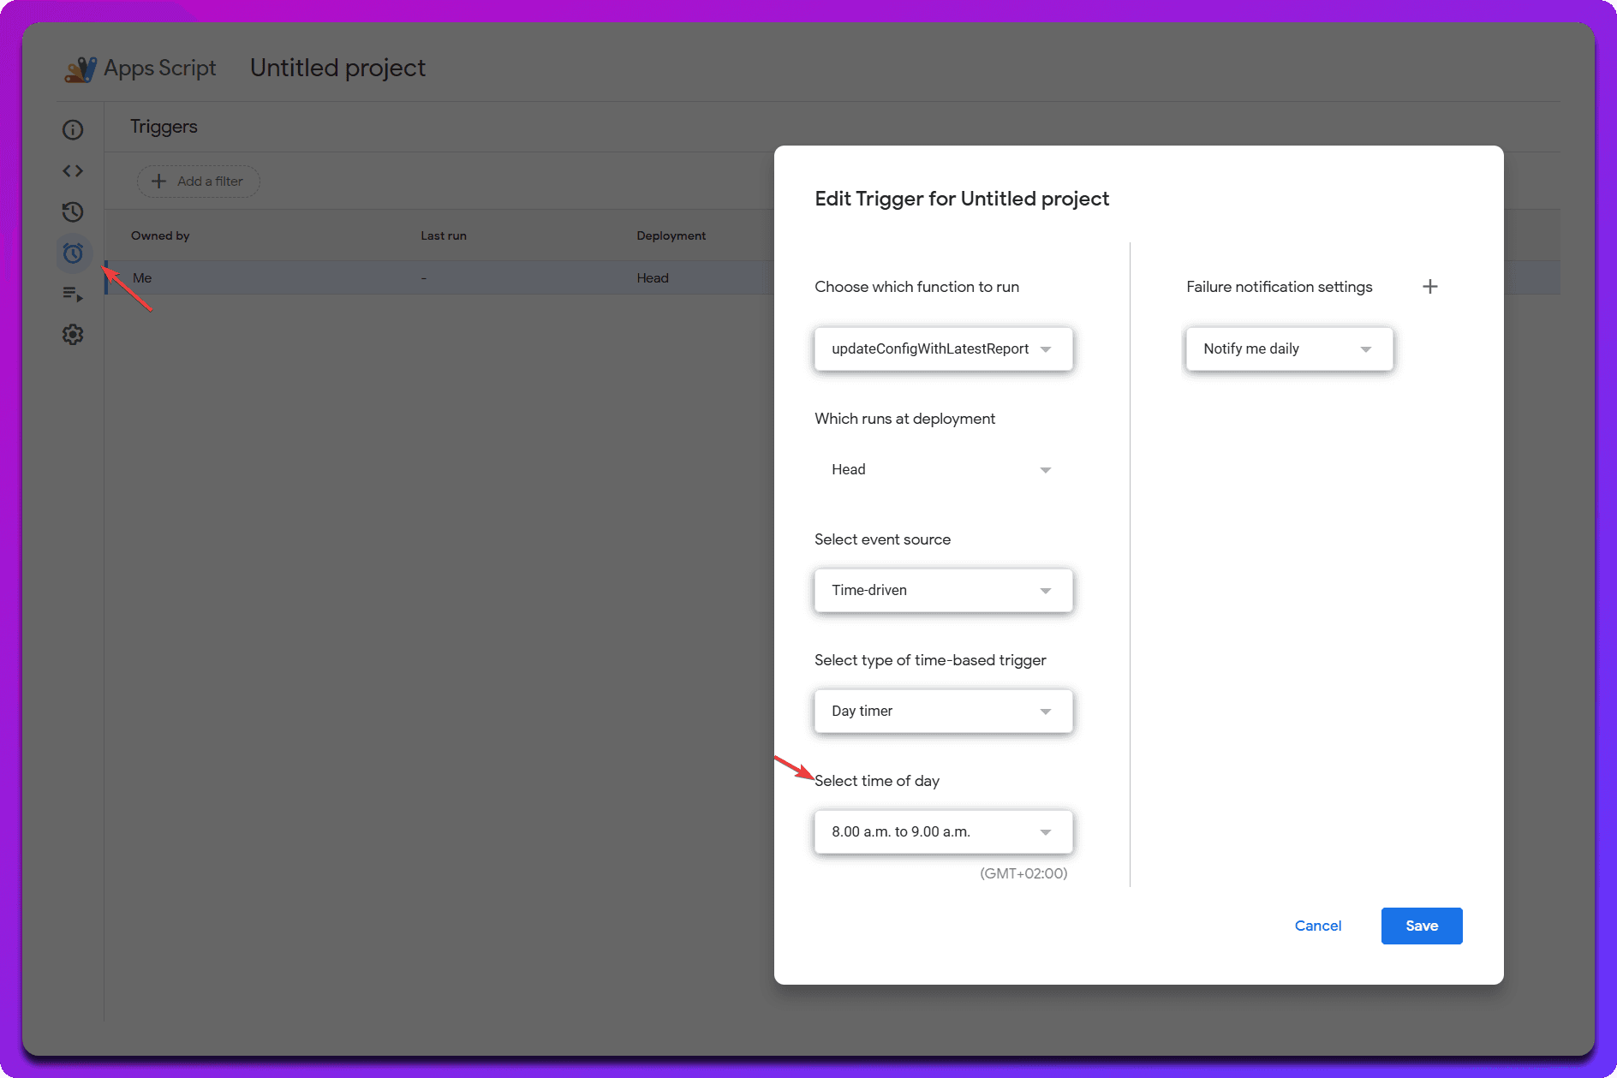
Task: Open the Day timer trigger type dropdown
Action: (x=943, y=711)
